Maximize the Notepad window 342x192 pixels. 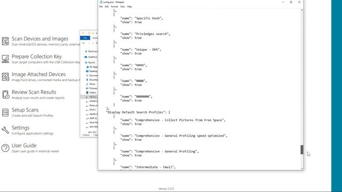(x=291, y=2)
